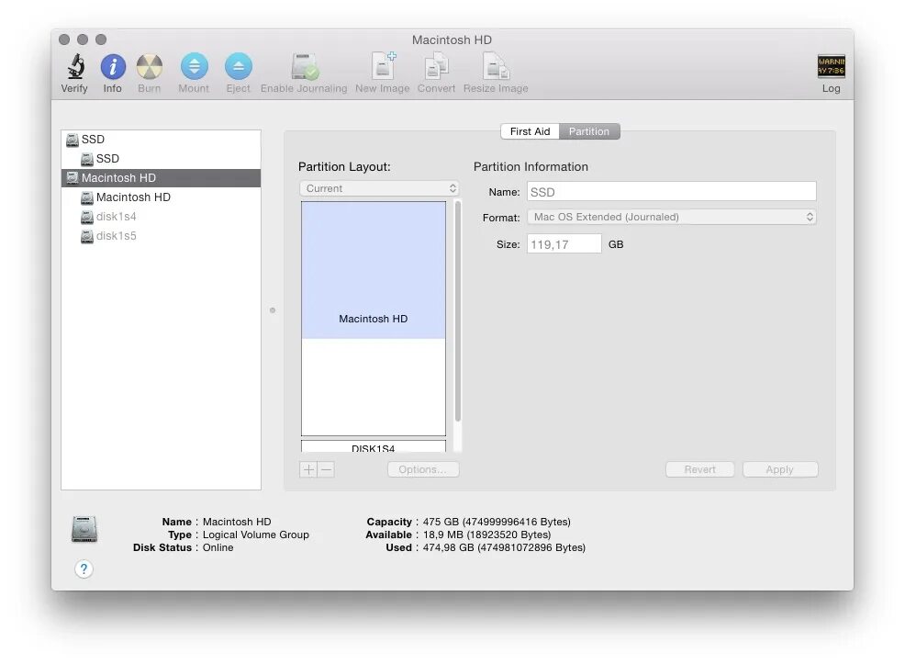Click the Mount toolbar icon
The height and width of the screenshot is (664, 905).
pyautogui.click(x=194, y=67)
